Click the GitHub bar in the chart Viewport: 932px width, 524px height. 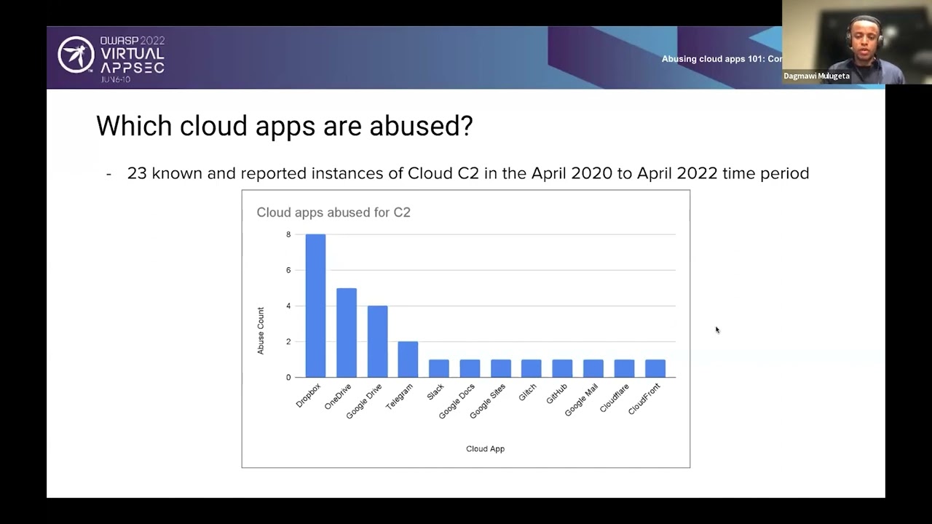point(562,368)
